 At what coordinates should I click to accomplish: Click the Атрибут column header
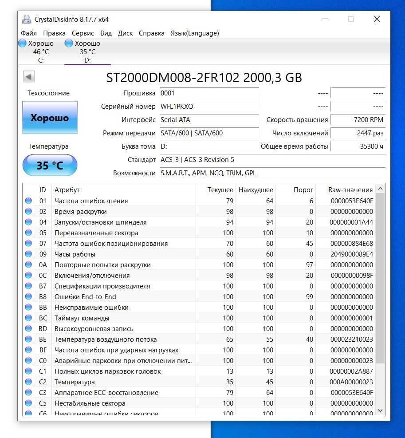coord(67,189)
